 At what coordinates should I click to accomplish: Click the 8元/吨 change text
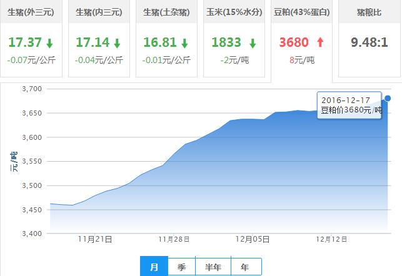coord(302,60)
